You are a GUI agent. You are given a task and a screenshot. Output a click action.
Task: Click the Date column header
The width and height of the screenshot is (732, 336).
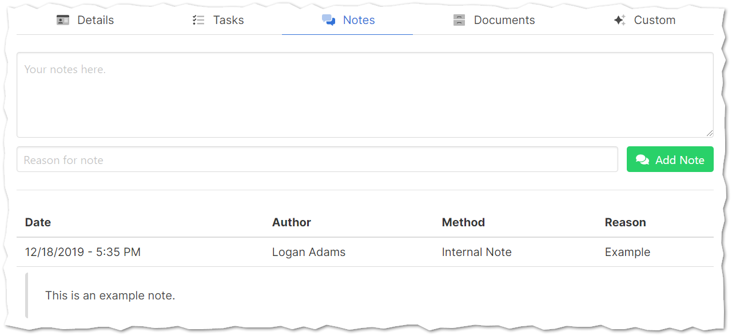click(38, 222)
